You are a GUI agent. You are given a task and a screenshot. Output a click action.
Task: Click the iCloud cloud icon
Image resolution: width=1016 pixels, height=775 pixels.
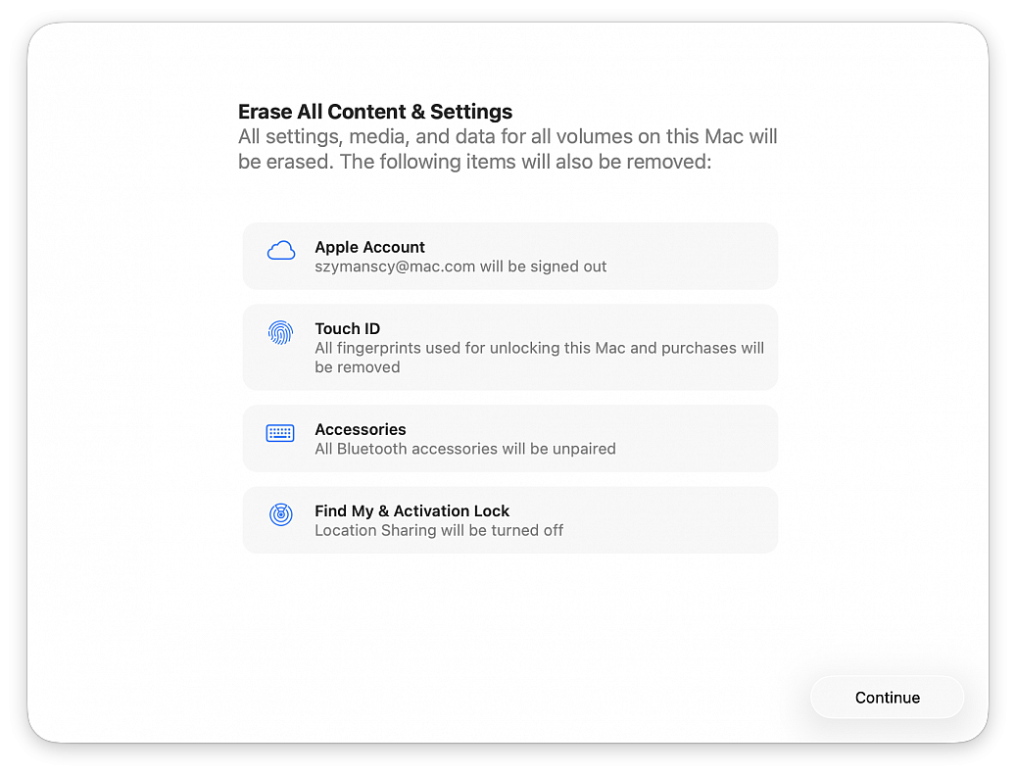[x=281, y=252]
